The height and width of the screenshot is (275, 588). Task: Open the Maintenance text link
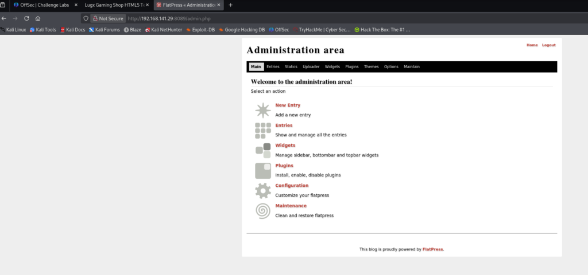(291, 206)
